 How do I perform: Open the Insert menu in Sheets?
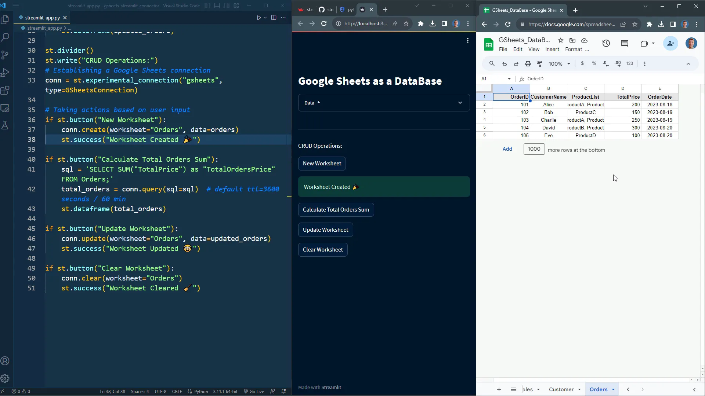(552, 49)
